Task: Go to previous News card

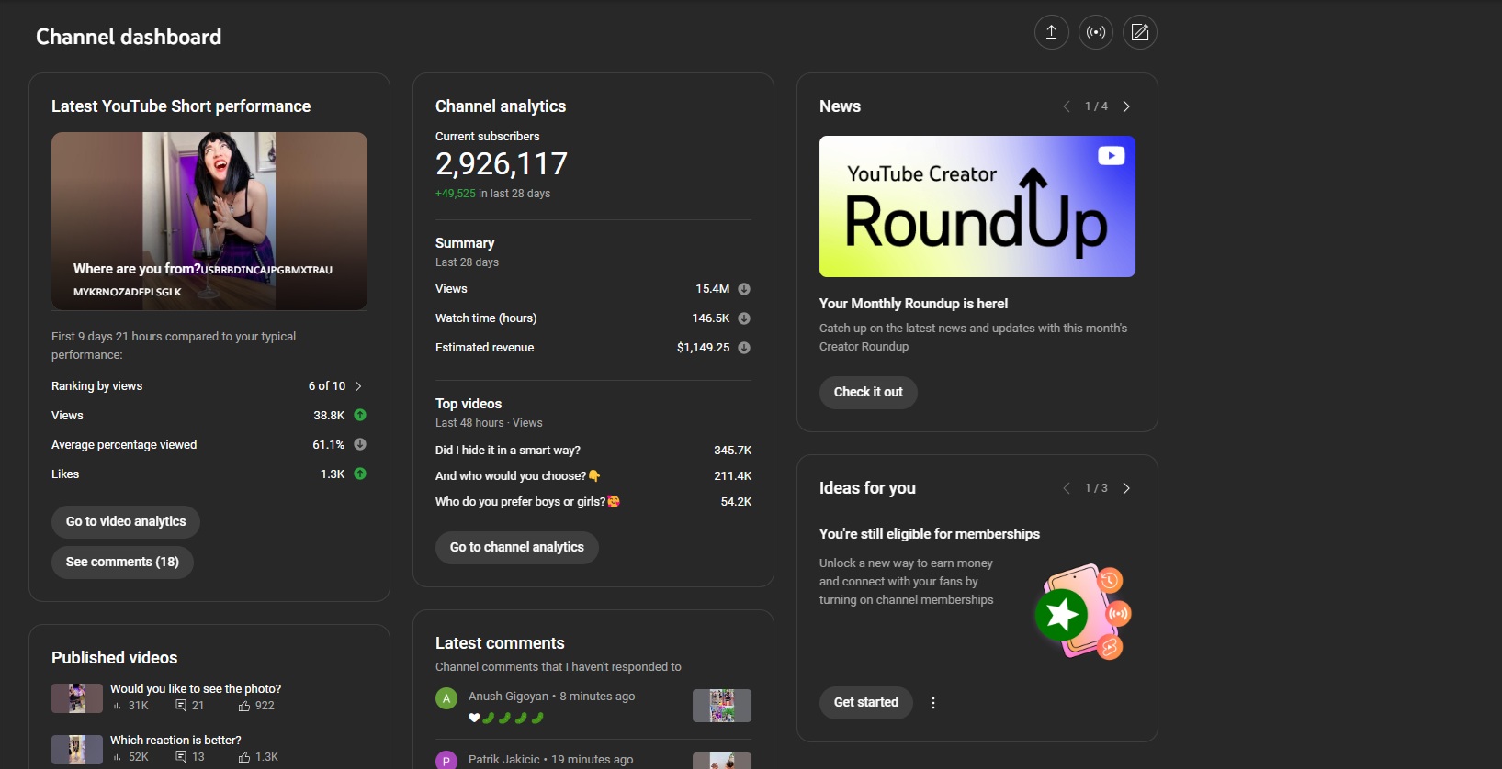Action: 1066,106
